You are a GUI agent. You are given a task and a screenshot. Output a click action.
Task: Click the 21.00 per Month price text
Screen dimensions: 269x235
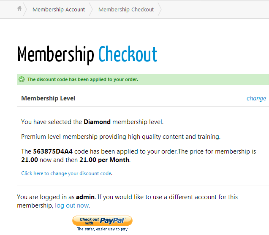pyautogui.click(x=104, y=160)
